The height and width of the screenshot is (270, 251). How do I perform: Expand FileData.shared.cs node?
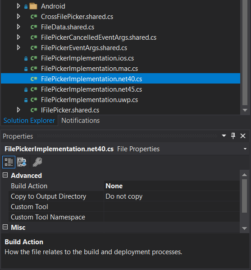coord(18,27)
